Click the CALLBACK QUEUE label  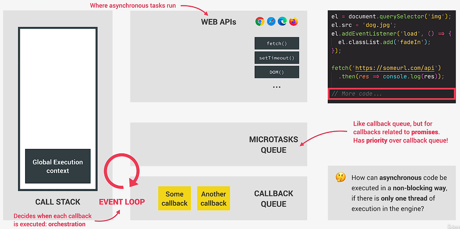273,199
